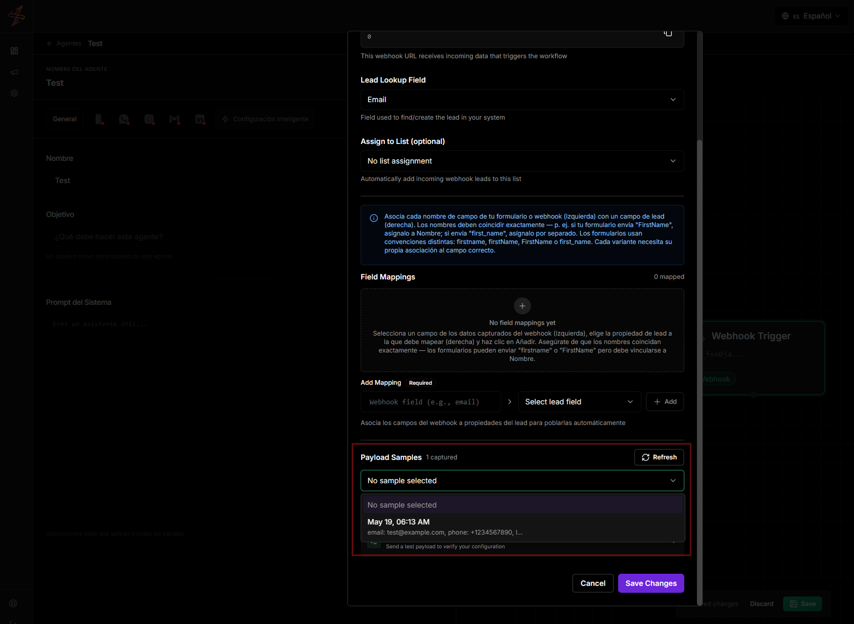
Task: Open the Español language selector
Action: coord(811,16)
